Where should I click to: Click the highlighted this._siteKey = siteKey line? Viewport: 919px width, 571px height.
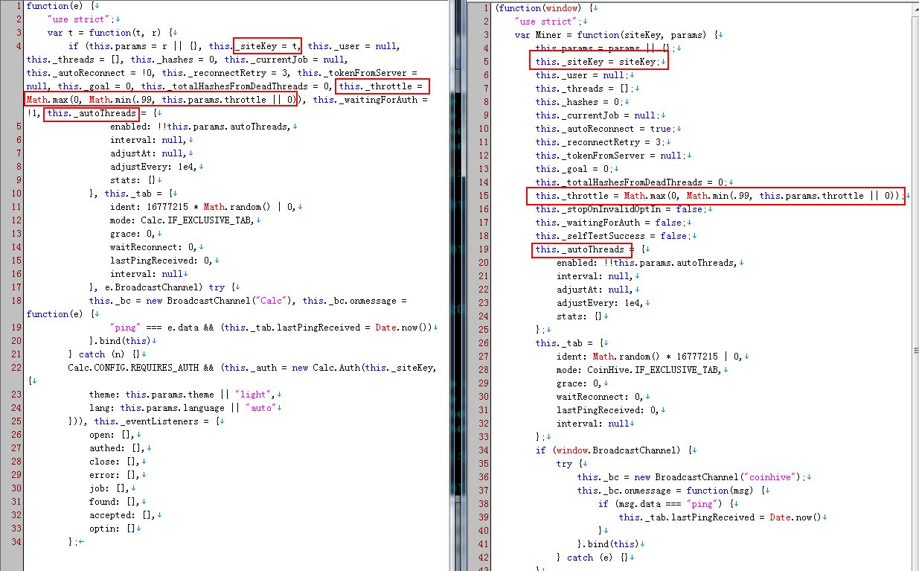coord(599,62)
